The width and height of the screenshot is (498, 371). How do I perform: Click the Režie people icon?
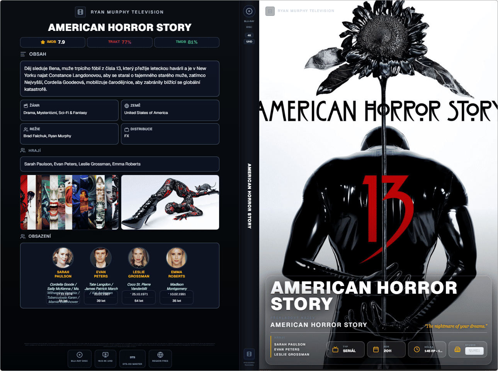coord(26,129)
